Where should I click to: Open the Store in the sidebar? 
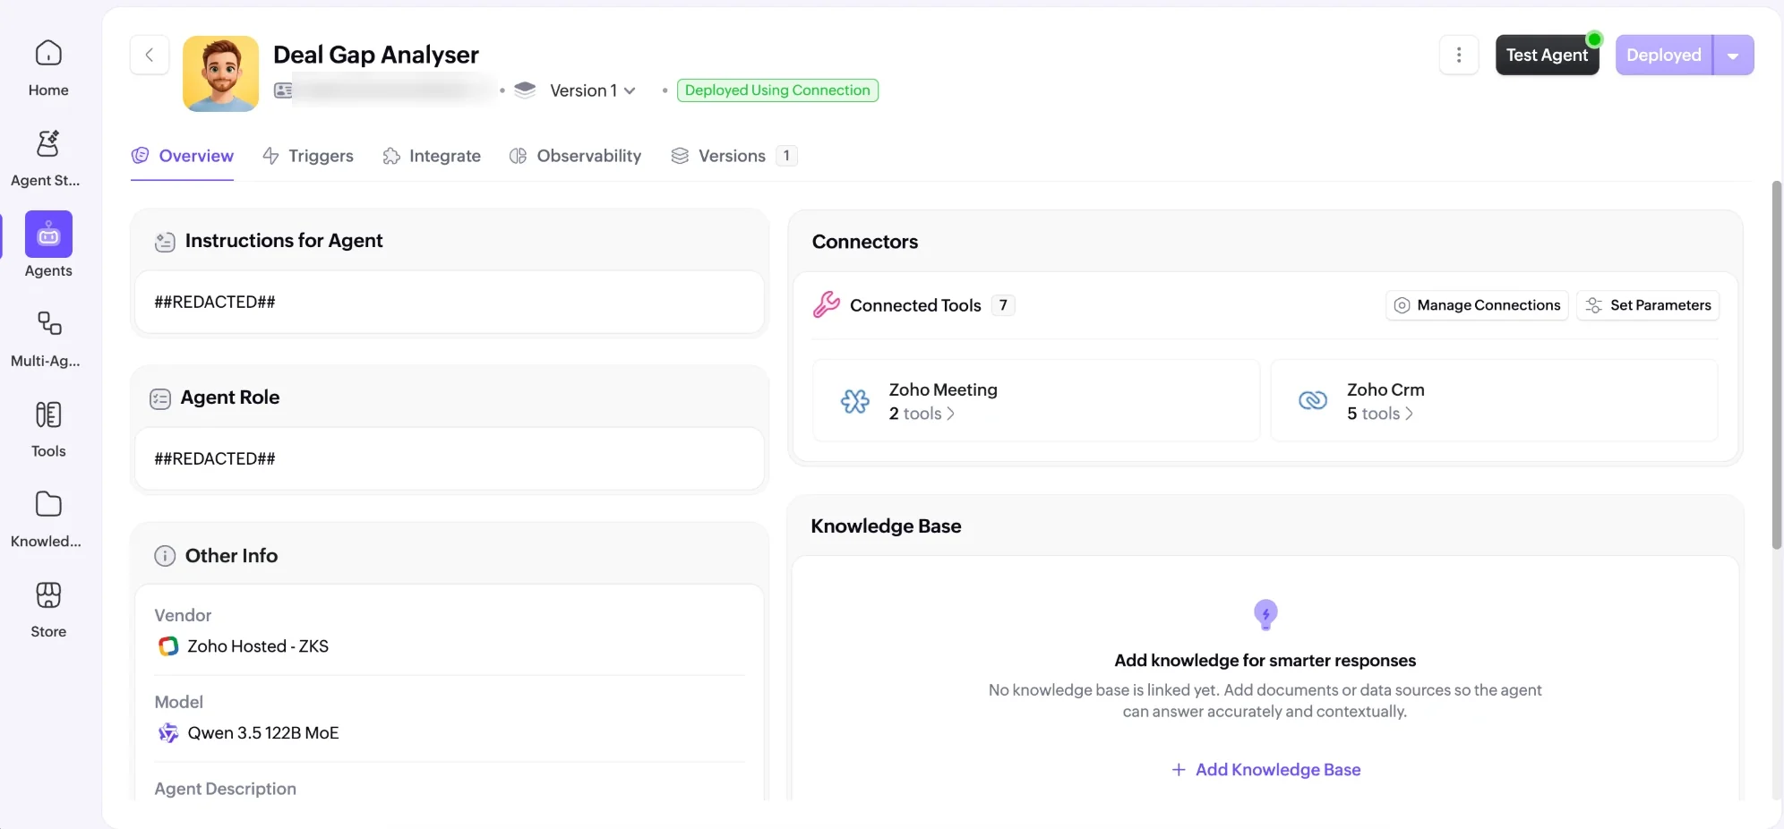(x=48, y=611)
